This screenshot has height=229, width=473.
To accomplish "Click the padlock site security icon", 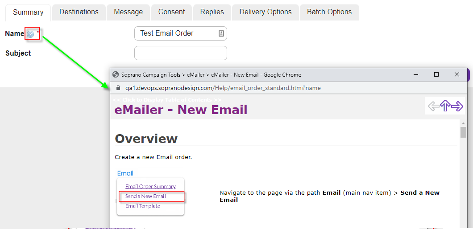I will pyautogui.click(x=118, y=88).
